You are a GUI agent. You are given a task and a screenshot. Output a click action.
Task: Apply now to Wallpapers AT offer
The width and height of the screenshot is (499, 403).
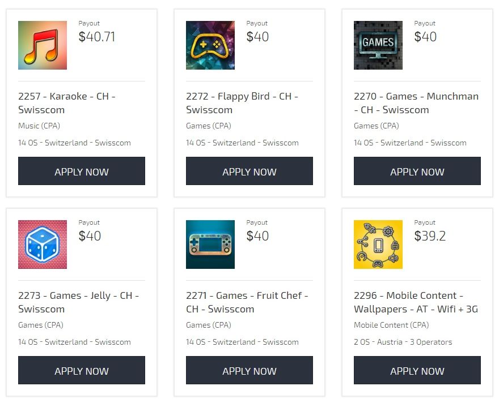click(x=417, y=370)
